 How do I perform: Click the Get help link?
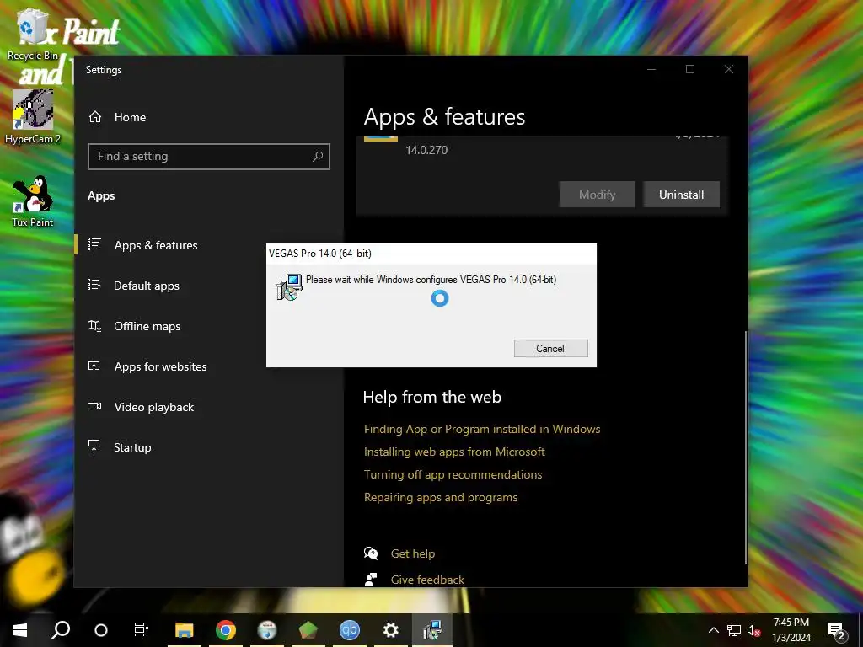pyautogui.click(x=413, y=554)
